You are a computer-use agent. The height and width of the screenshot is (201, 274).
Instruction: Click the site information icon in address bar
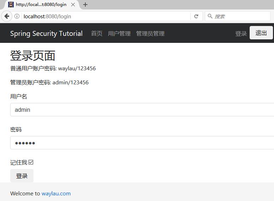click(17, 17)
